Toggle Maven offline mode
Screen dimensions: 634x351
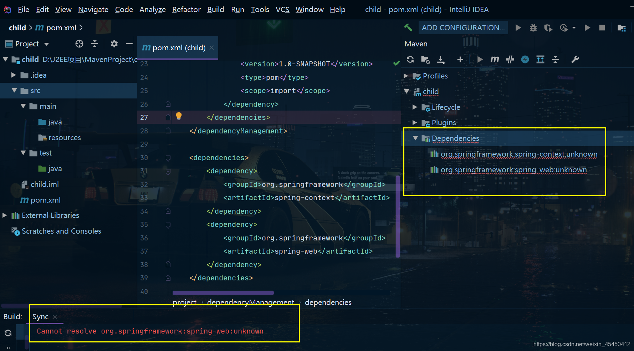click(510, 60)
